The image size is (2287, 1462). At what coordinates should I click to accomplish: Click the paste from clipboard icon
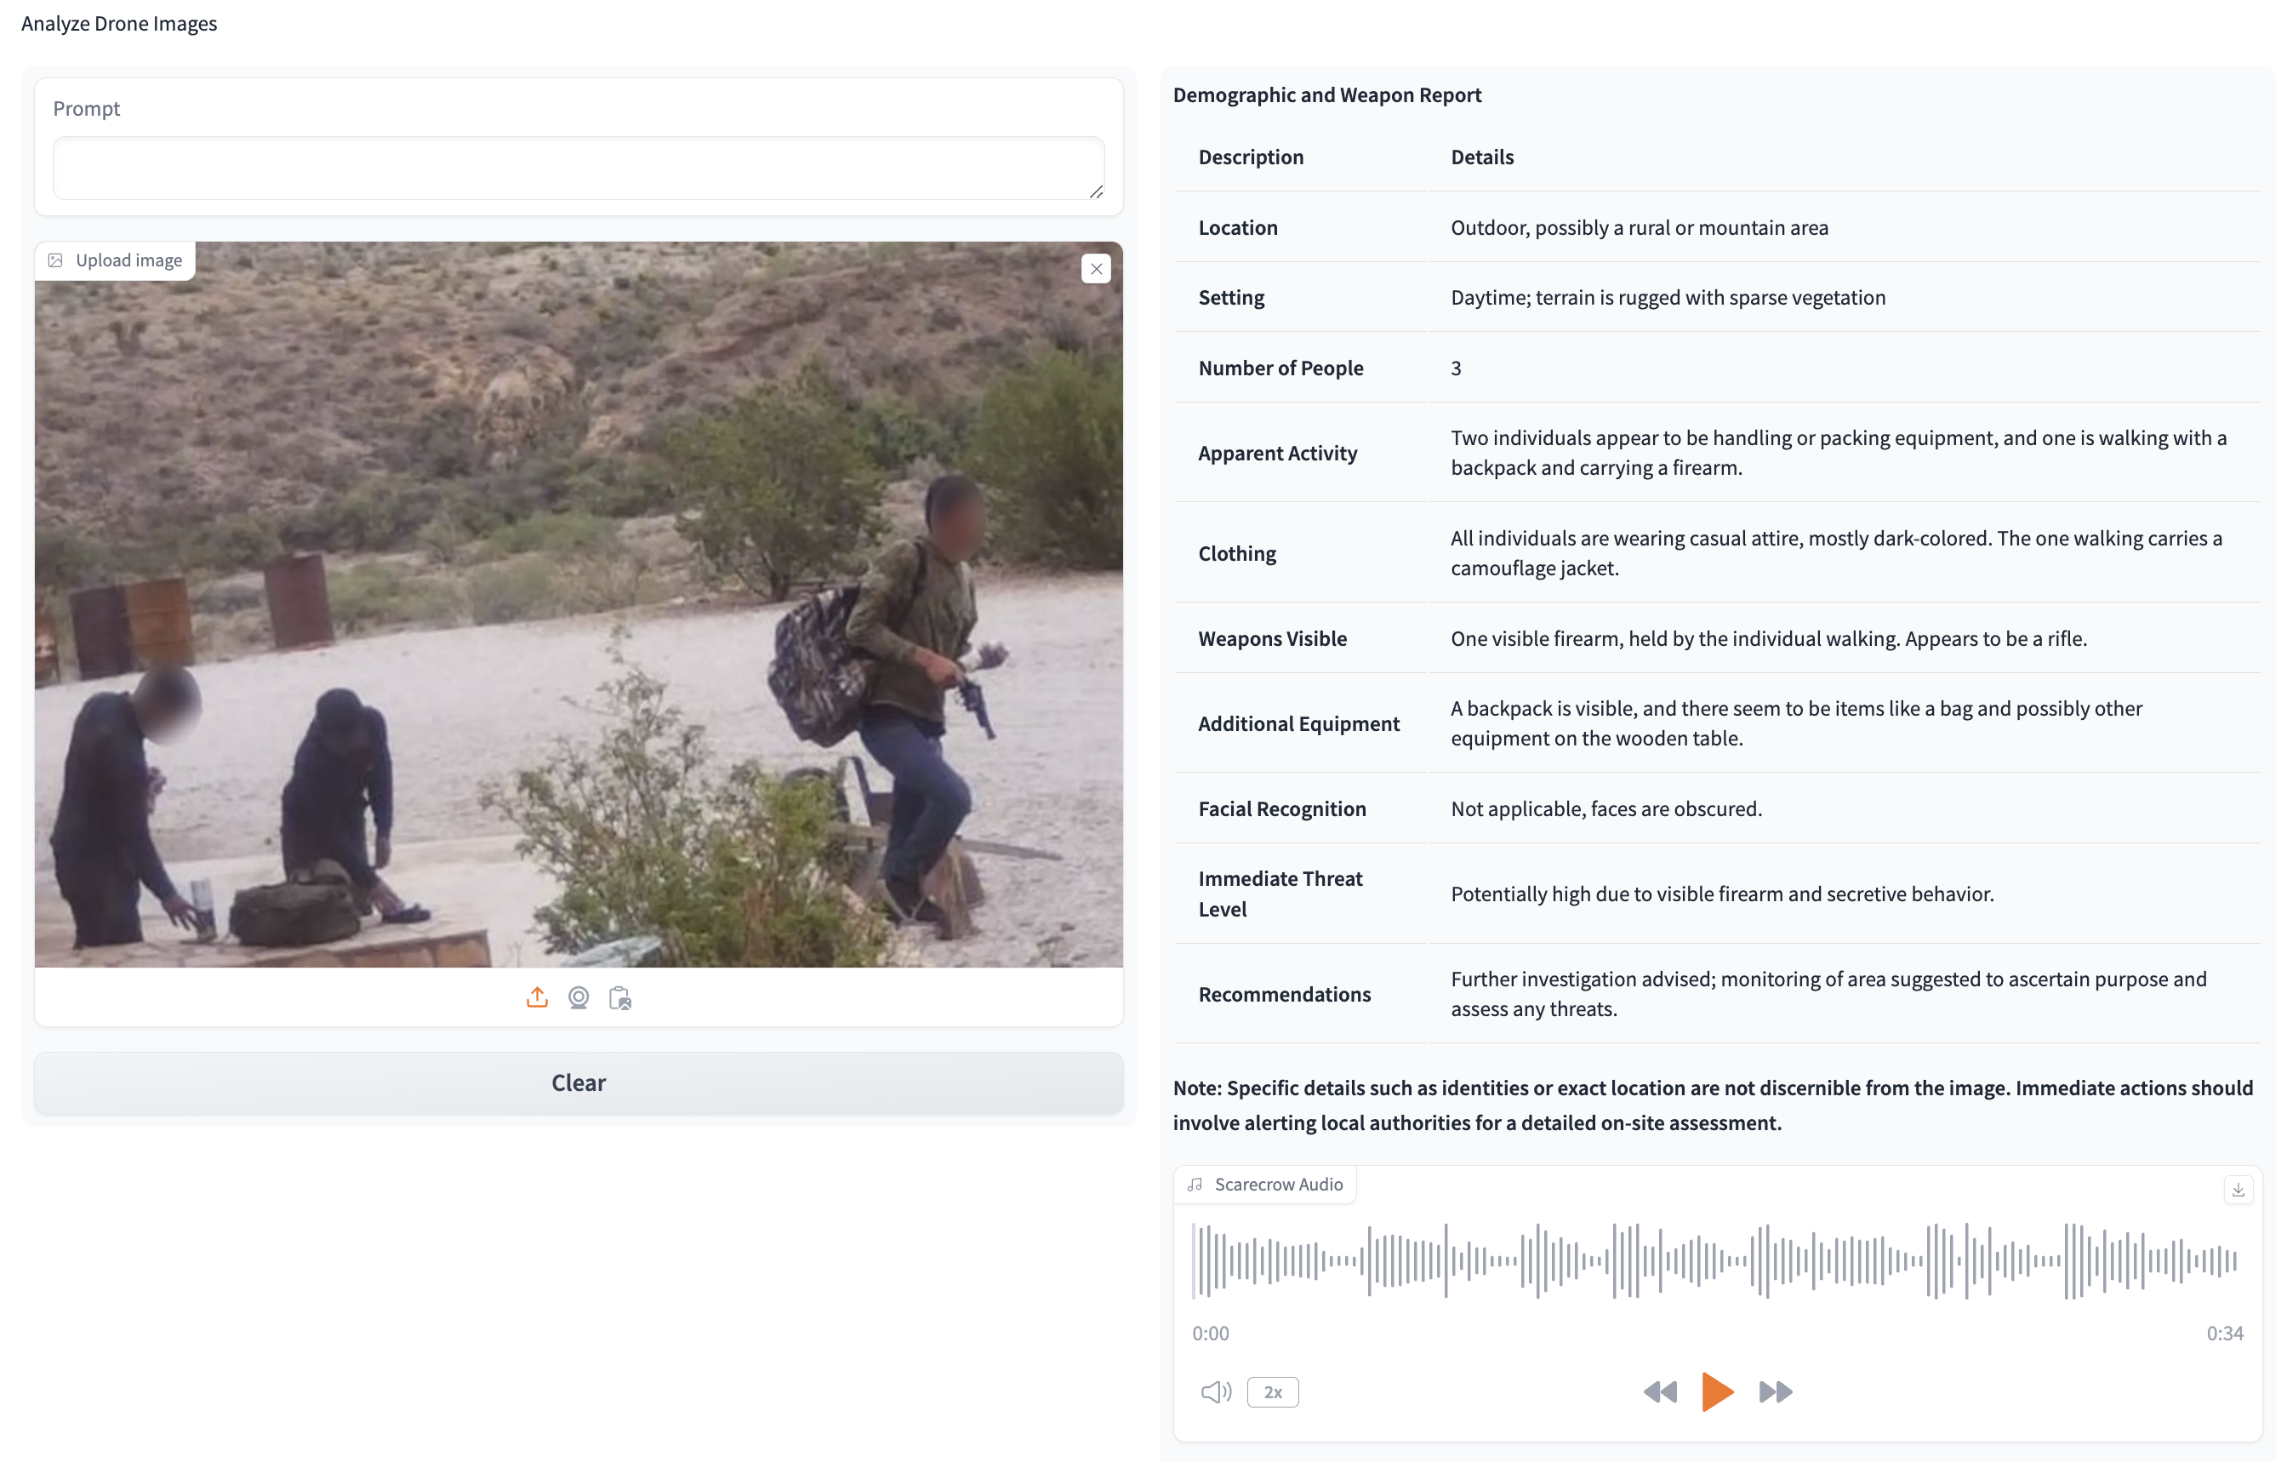pyautogui.click(x=620, y=997)
